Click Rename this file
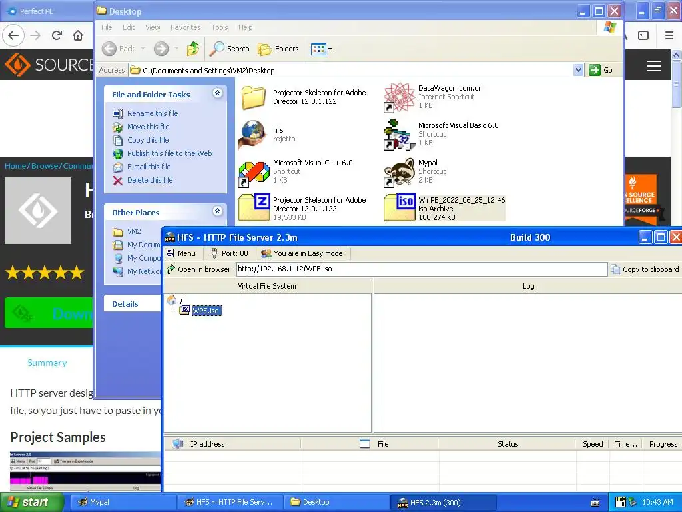682x512 pixels. pyautogui.click(x=153, y=113)
